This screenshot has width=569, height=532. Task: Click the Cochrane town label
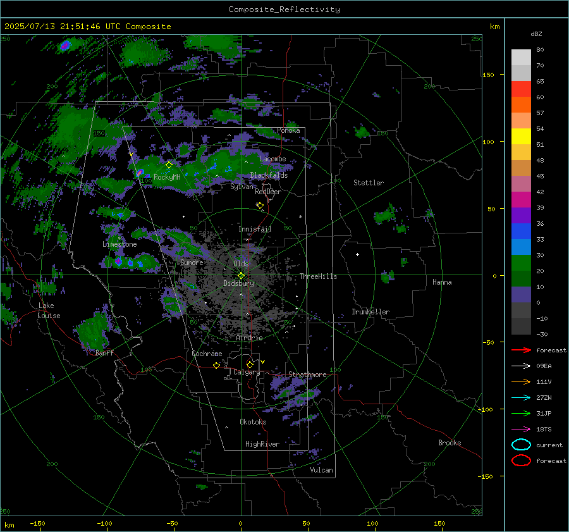click(207, 354)
